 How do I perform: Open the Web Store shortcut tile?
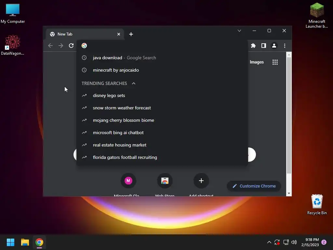[165, 181]
